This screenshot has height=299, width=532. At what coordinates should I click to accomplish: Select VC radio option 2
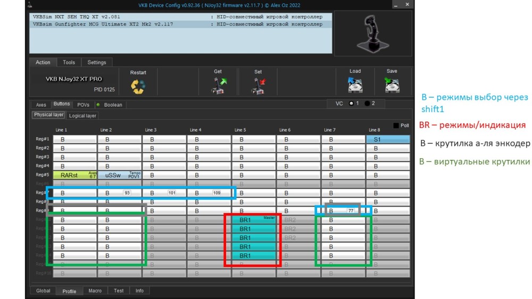[x=367, y=103]
